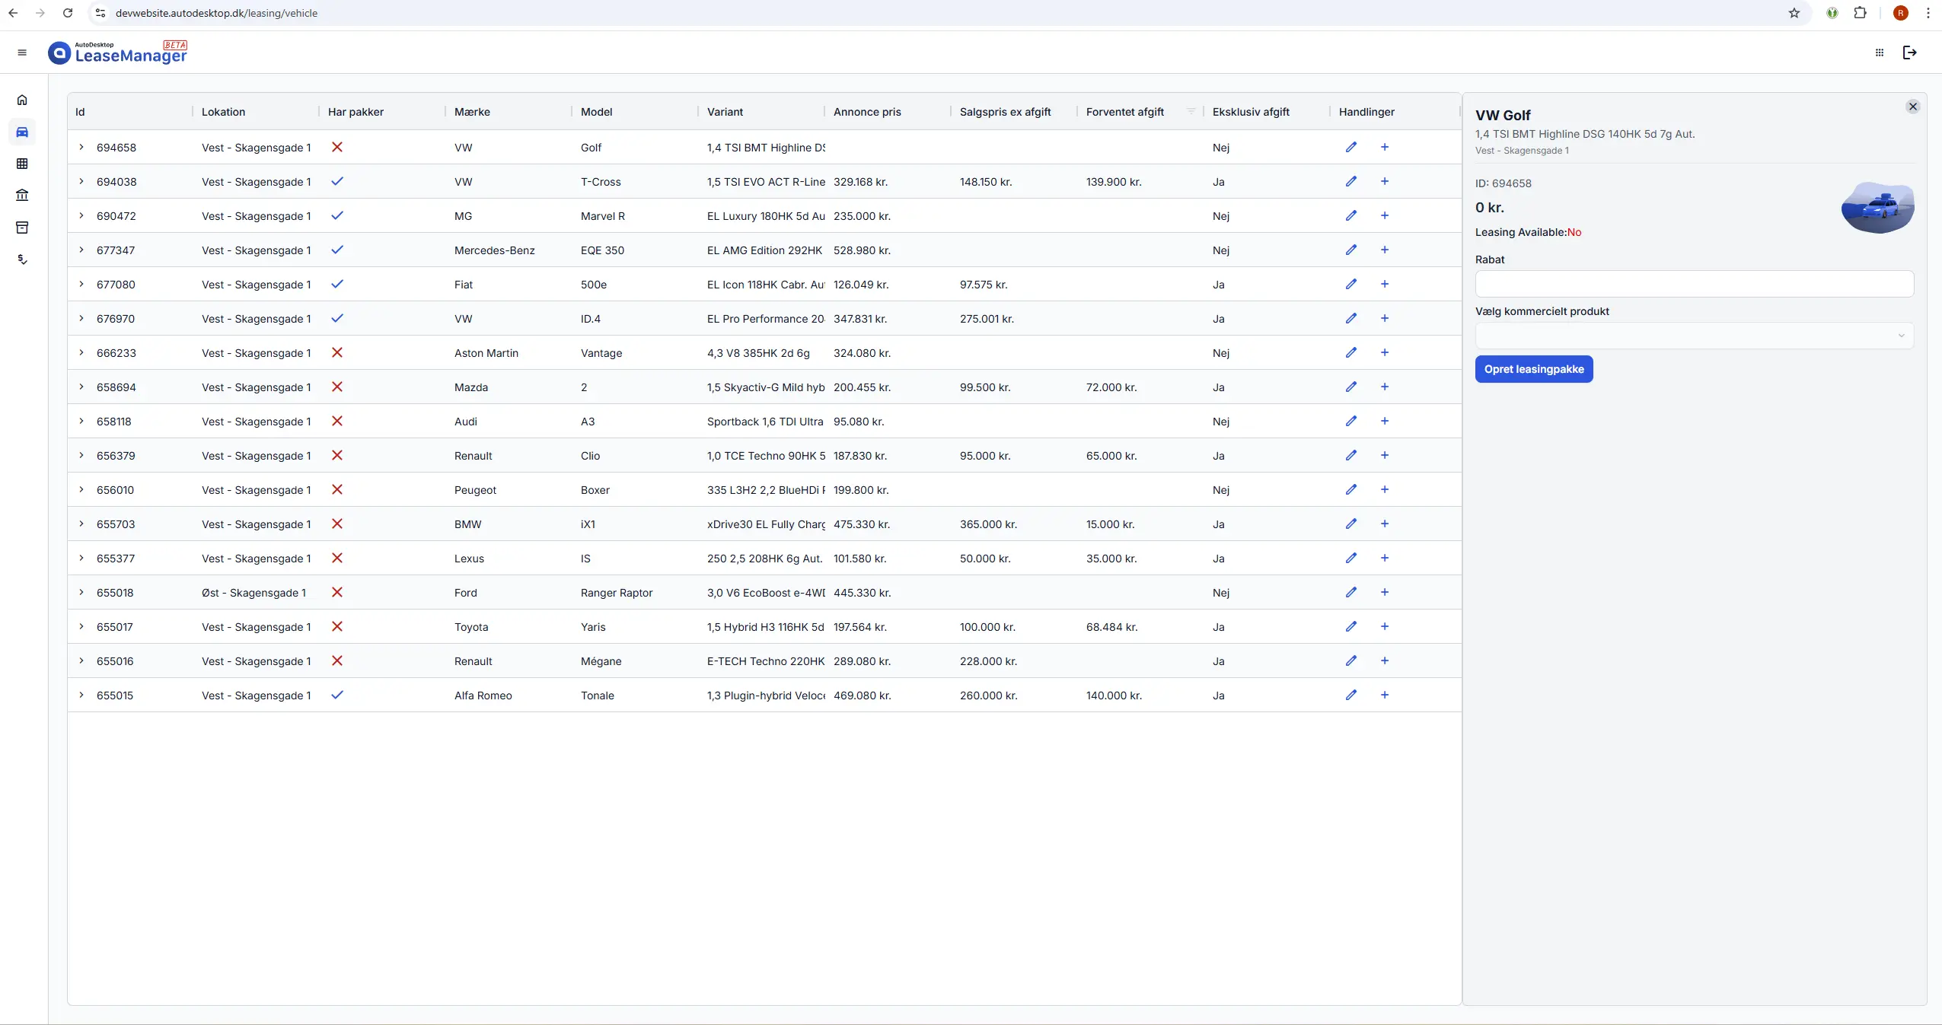This screenshot has width=1942, height=1025.
Task: Open the Vælg kommercielt produkt dropdown
Action: [1693, 336]
